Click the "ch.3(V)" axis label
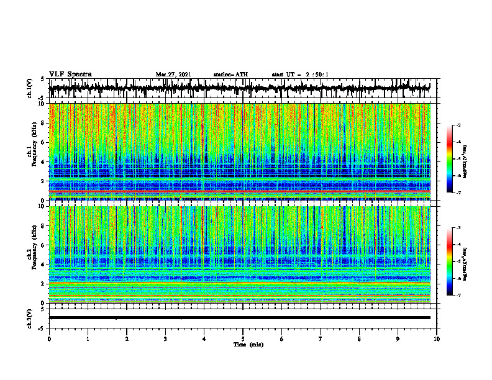The image size is (492, 380). pos(29,319)
